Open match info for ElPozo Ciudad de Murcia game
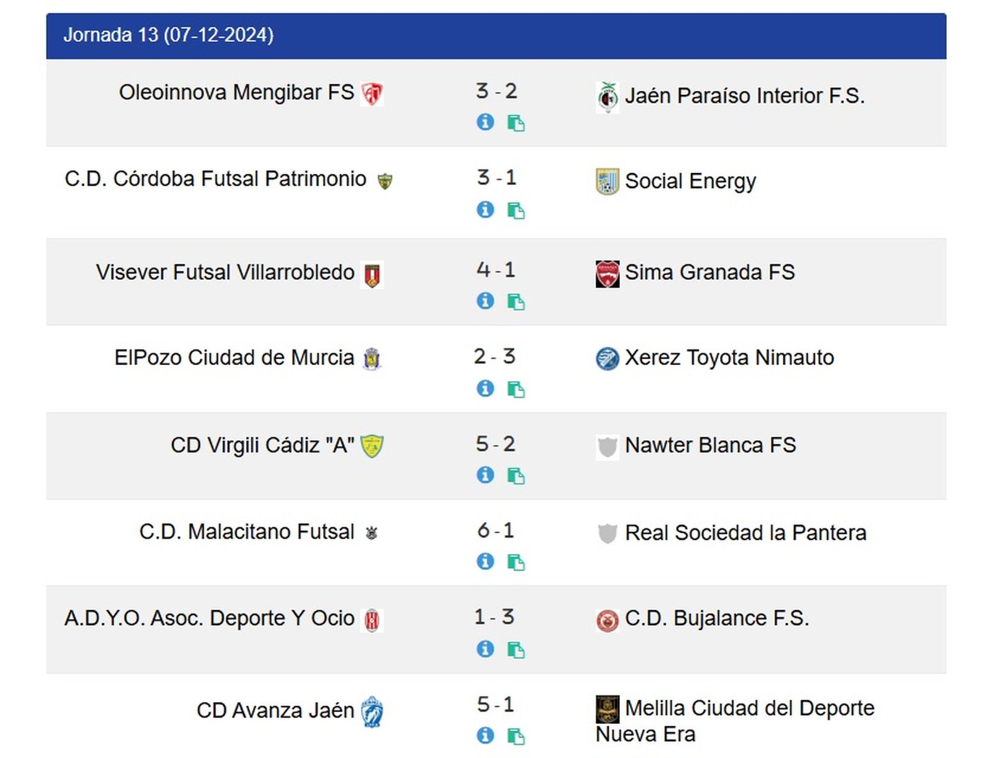 pos(485,389)
